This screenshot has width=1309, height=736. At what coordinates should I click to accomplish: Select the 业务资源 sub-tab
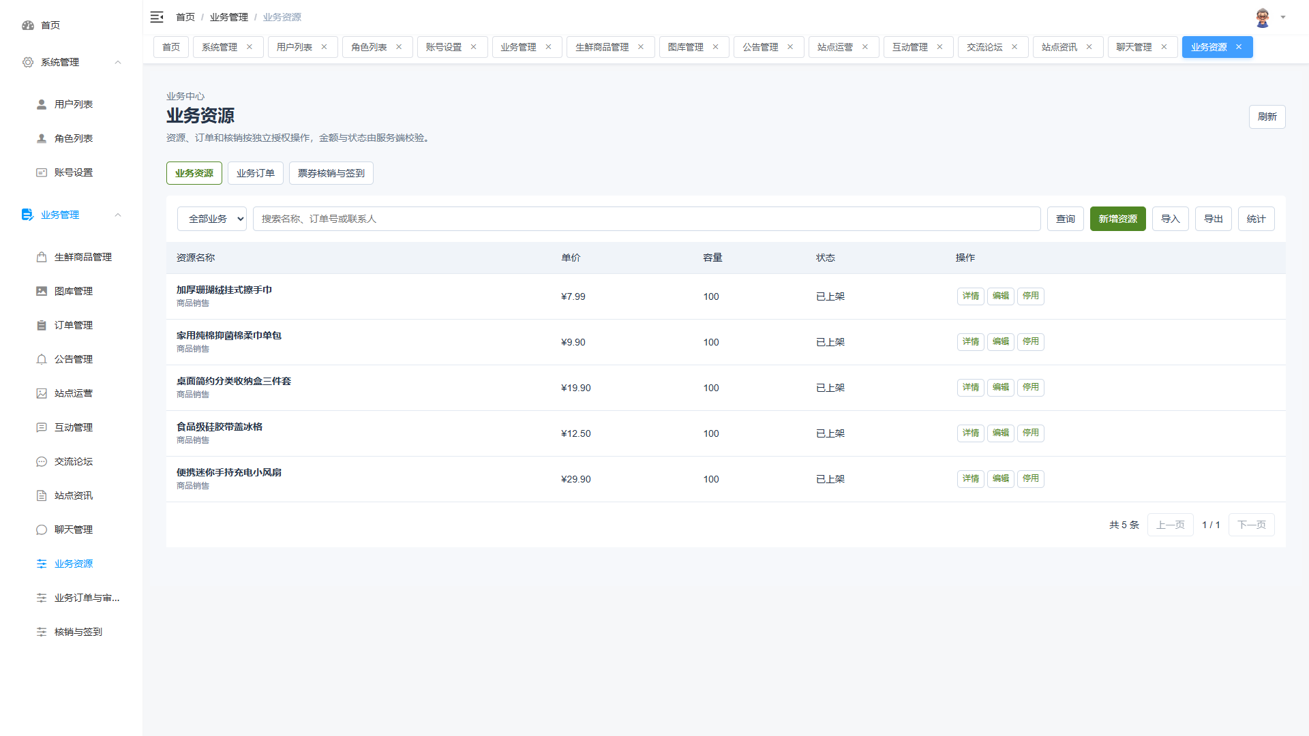pyautogui.click(x=194, y=173)
